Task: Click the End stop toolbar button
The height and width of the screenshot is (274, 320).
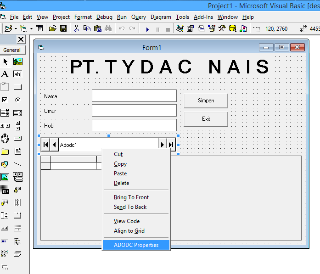Action: (x=168, y=30)
